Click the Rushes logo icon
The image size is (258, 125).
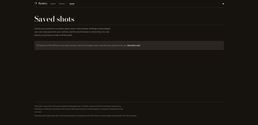(x=36, y=4)
